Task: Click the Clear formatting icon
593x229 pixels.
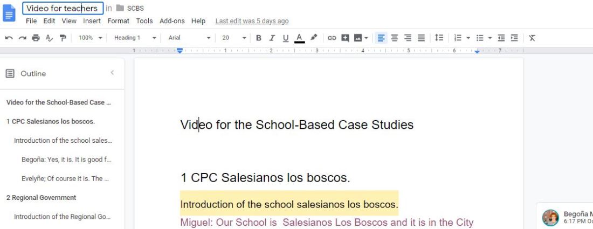Action: (532, 38)
